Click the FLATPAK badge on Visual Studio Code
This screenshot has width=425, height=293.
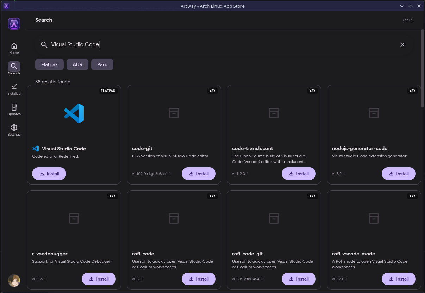(x=108, y=91)
